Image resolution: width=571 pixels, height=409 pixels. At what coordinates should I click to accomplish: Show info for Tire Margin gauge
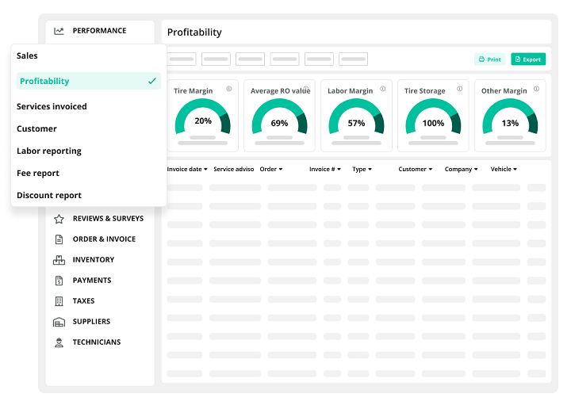coord(229,89)
